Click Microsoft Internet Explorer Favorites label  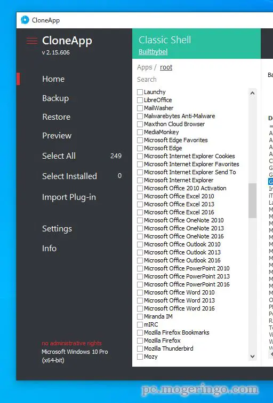pyautogui.click(x=191, y=164)
